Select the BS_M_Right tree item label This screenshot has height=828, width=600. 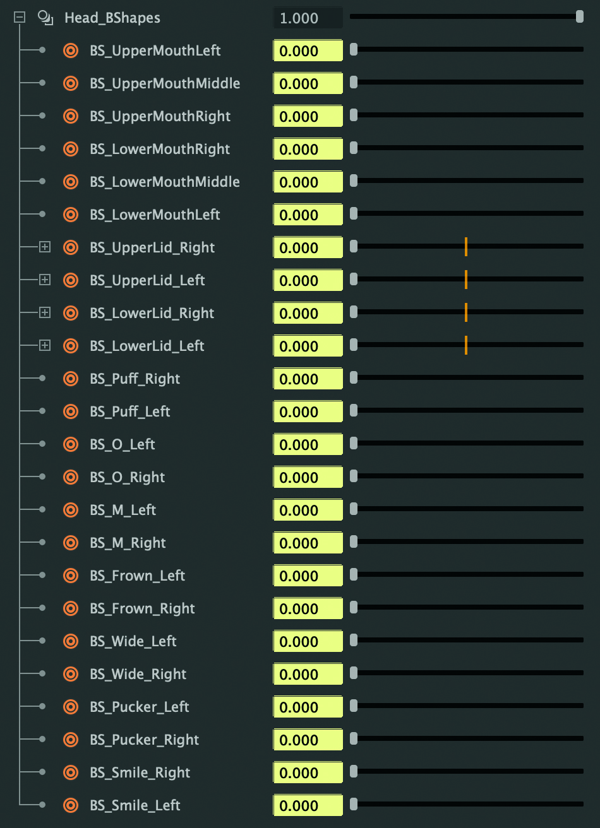click(128, 543)
